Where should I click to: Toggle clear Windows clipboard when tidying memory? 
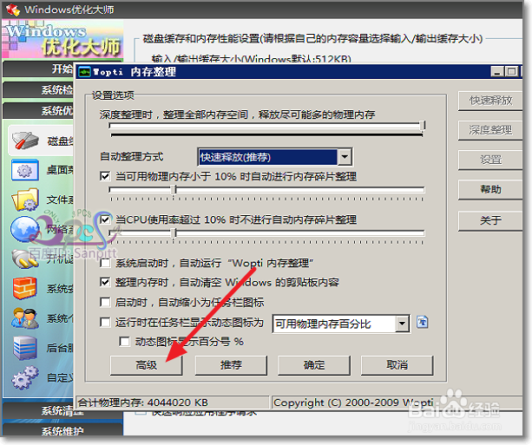pos(105,282)
